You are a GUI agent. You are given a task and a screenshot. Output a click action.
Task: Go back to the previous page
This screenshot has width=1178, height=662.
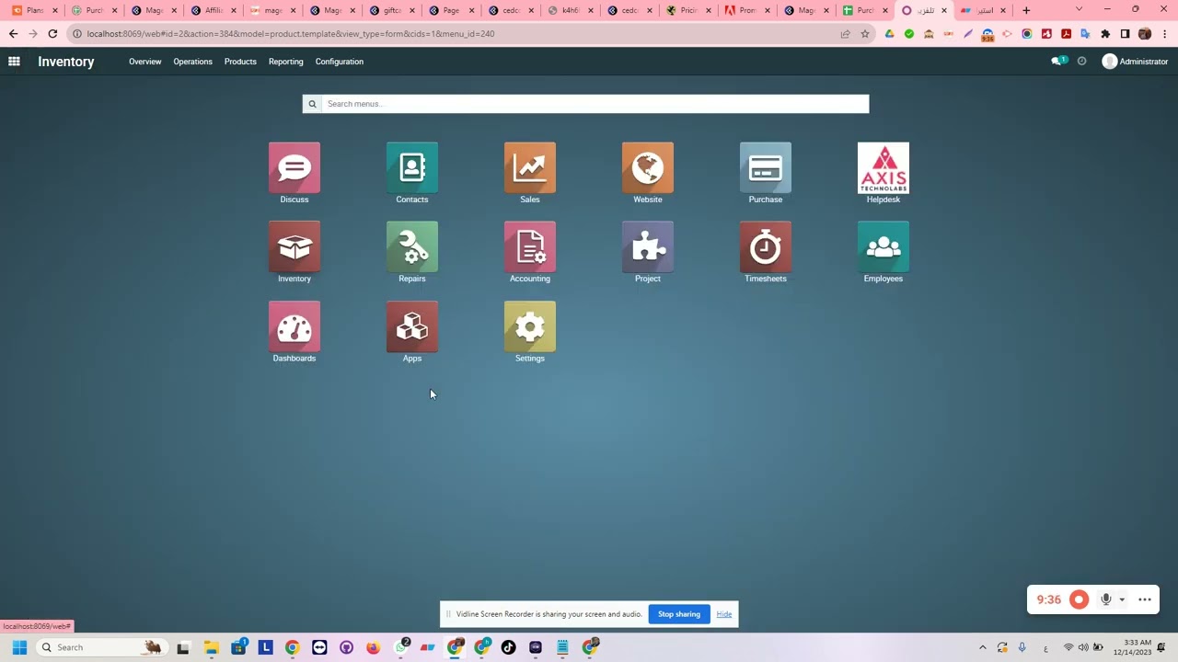[13, 34]
